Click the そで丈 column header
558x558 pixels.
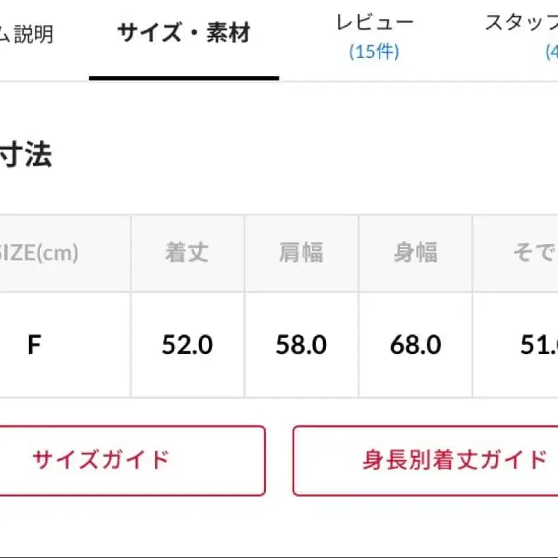(x=516, y=253)
